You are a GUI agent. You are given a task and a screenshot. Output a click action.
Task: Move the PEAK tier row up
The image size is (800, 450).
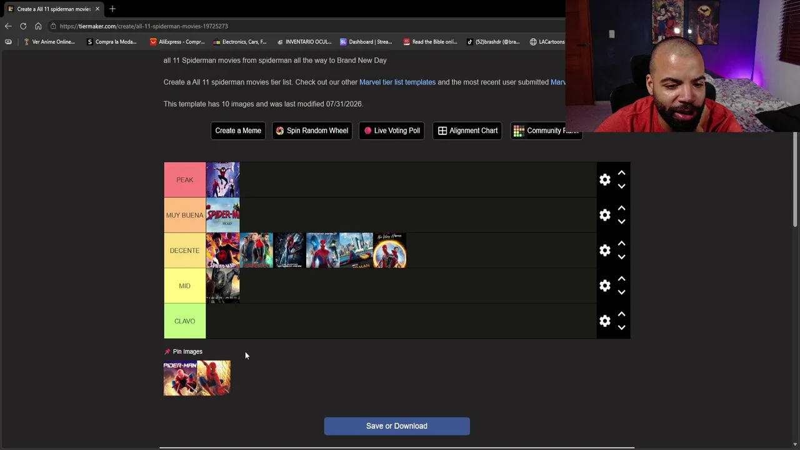point(621,173)
